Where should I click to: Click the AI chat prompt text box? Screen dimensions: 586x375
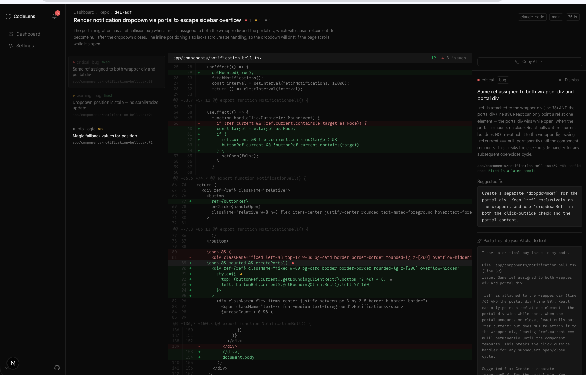click(x=530, y=311)
